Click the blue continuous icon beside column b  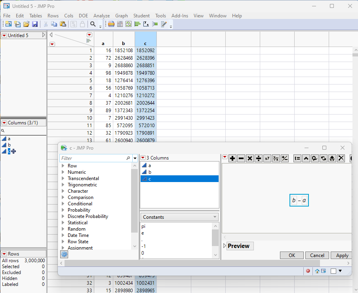coord(4,145)
